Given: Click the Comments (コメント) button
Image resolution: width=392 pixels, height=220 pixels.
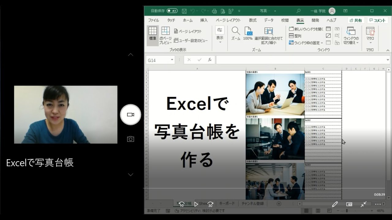Looking at the screenshot, I should [x=377, y=20].
